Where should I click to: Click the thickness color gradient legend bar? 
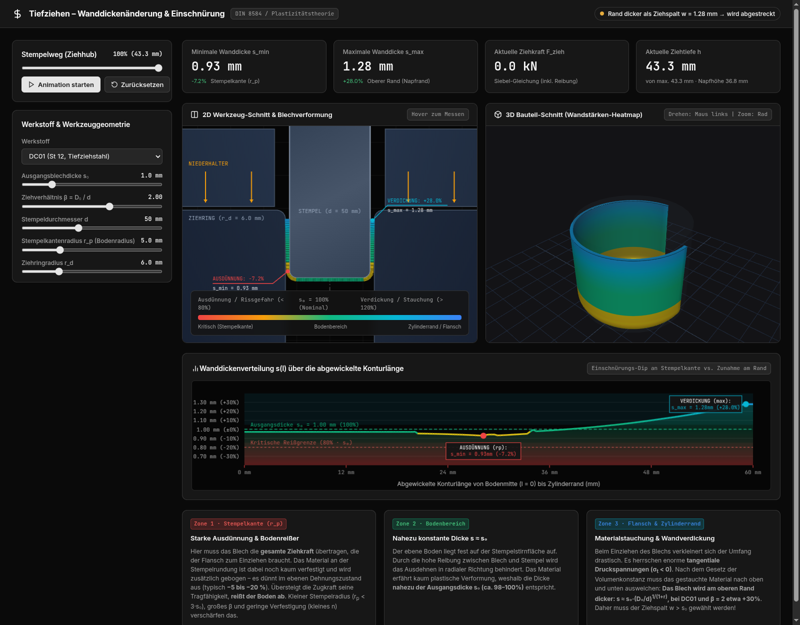[x=329, y=317]
